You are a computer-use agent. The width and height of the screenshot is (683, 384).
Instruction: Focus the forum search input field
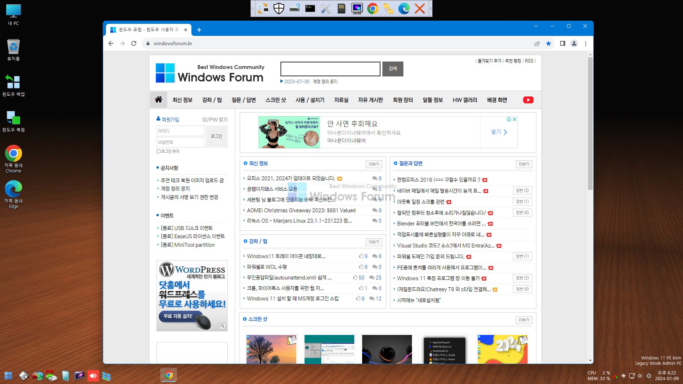330,69
